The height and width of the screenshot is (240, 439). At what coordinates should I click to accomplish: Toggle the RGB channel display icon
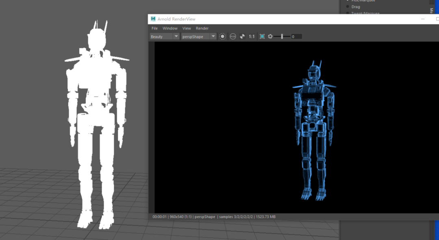tap(233, 37)
